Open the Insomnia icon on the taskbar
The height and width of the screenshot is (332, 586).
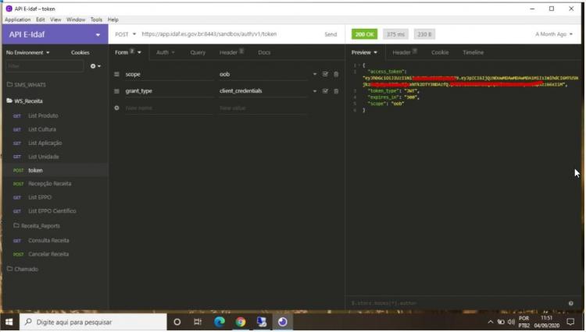pyautogui.click(x=283, y=322)
